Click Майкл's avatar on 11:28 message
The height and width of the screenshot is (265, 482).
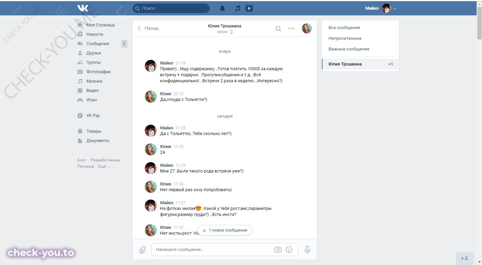(151, 131)
